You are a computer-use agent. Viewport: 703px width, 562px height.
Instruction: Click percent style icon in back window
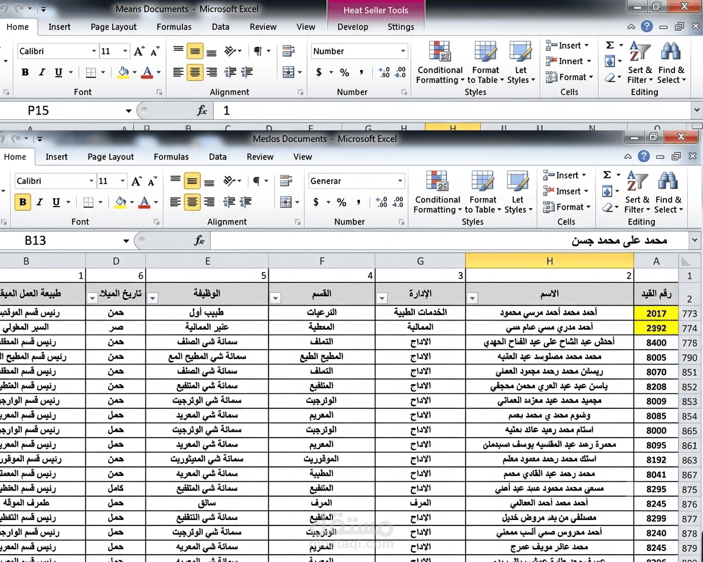(x=344, y=73)
